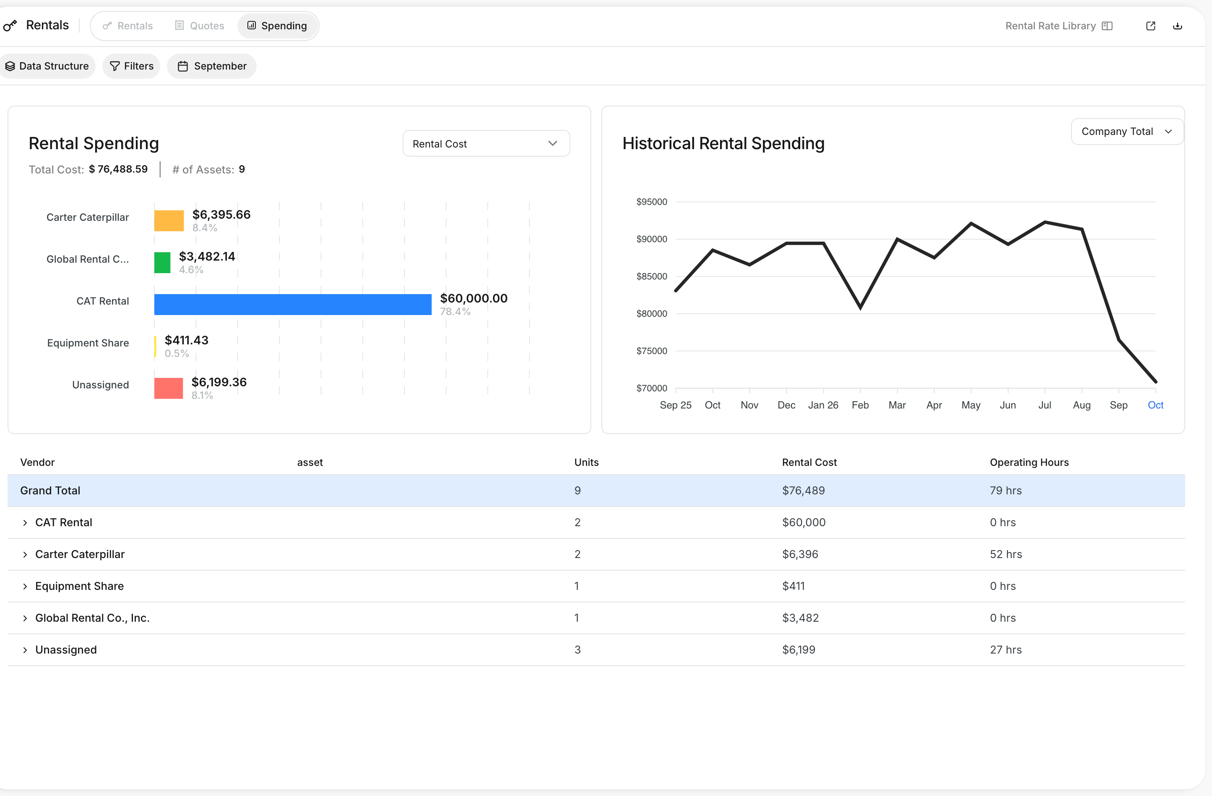
Task: Click the $6,199.36 Unassigned value label
Action: [219, 382]
